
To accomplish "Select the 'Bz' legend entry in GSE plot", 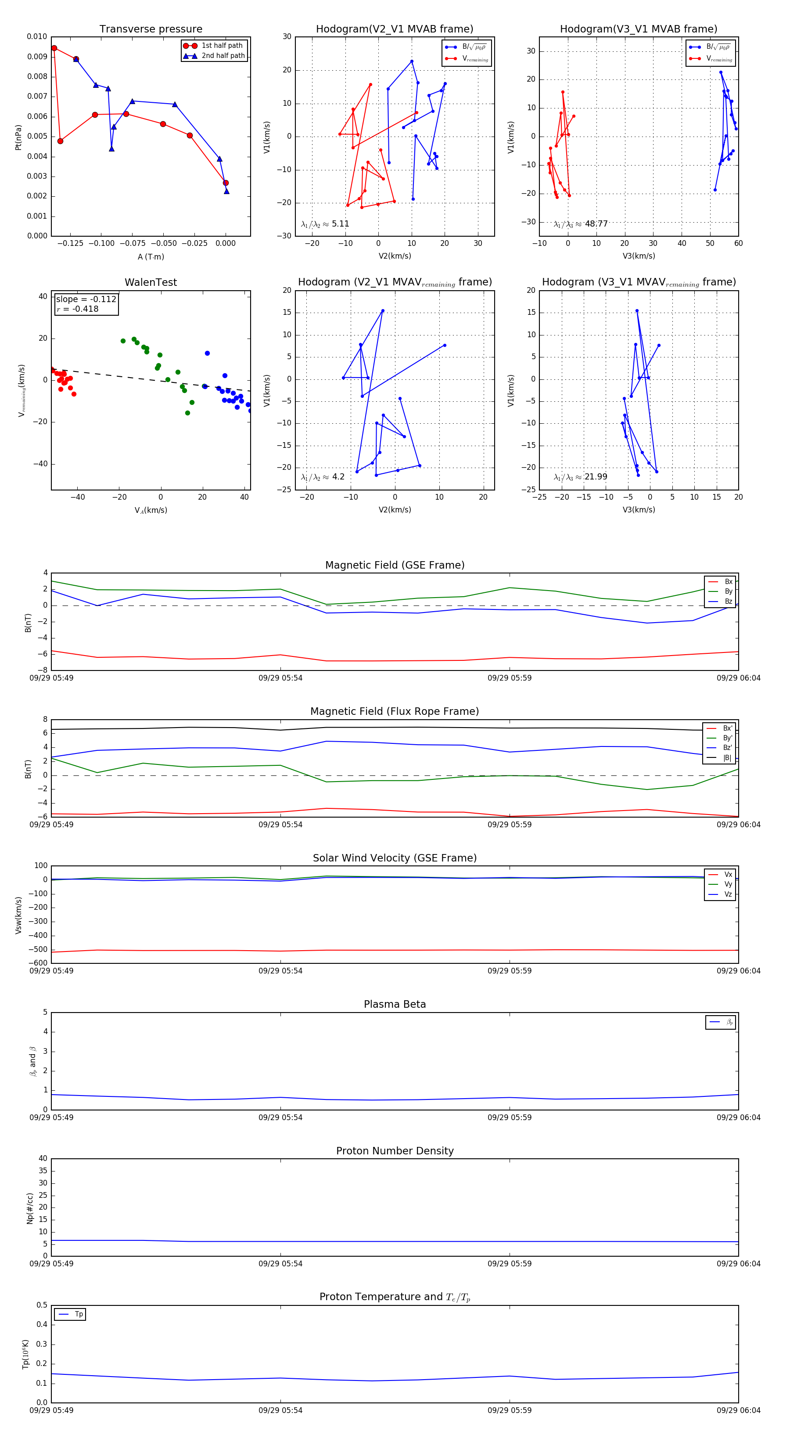I will (720, 601).
